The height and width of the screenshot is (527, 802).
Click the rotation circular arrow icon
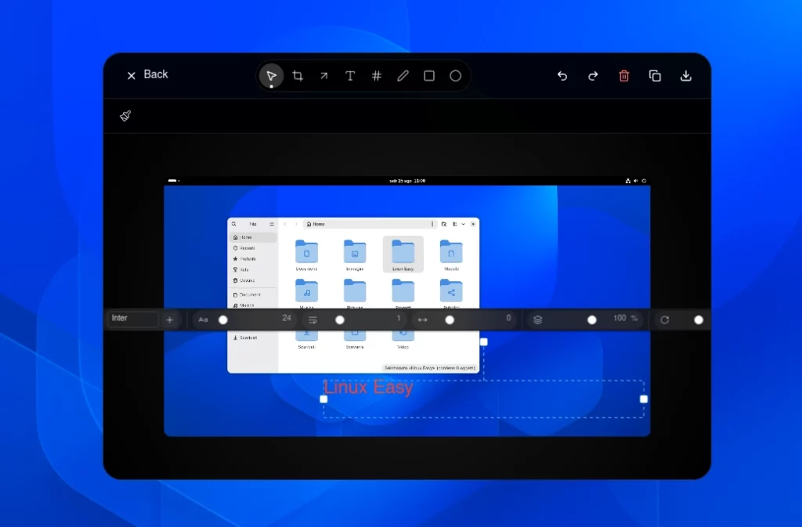coord(664,320)
